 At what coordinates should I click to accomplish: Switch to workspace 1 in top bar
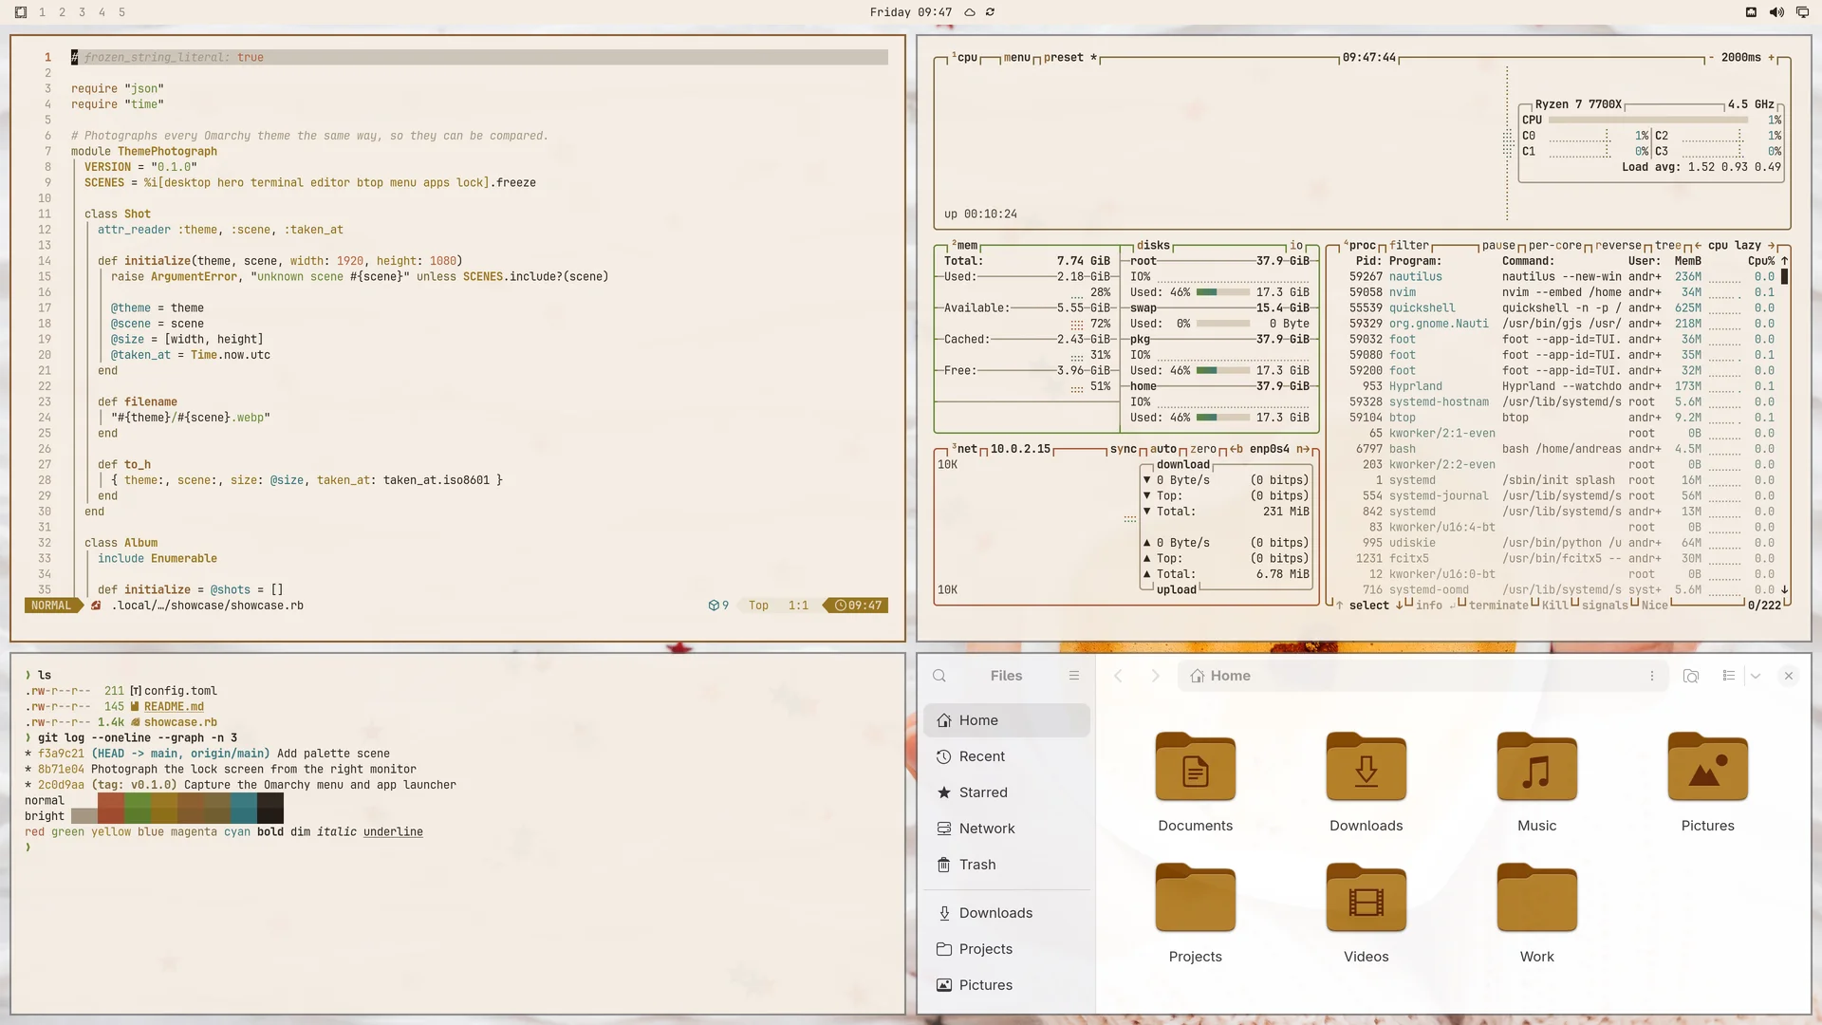[x=42, y=12]
